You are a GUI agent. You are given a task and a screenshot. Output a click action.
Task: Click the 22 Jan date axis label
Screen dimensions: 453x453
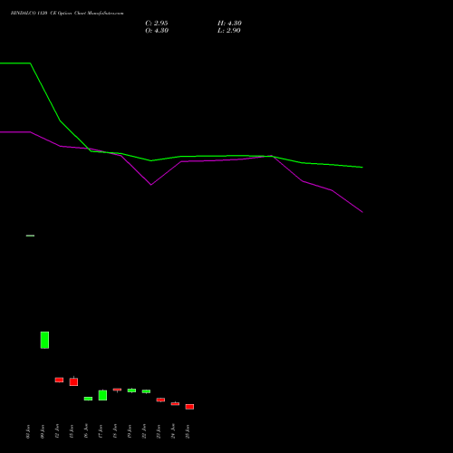[x=144, y=431]
